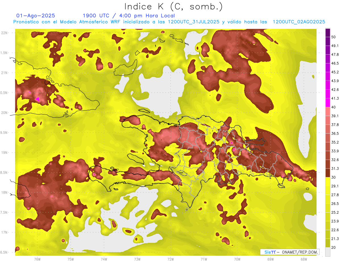Click the color scale value 33.9
Image resolution: width=341 pixels, height=263 pixels.
(x=335, y=151)
